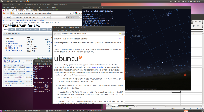Open the power session menu icon
The image size is (204, 112).
[202, 1]
